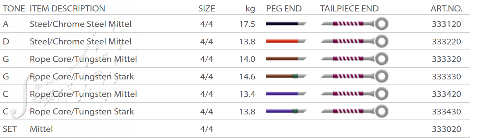
Task: Click tailpiece end icon for article 333330
Action: 354,76
